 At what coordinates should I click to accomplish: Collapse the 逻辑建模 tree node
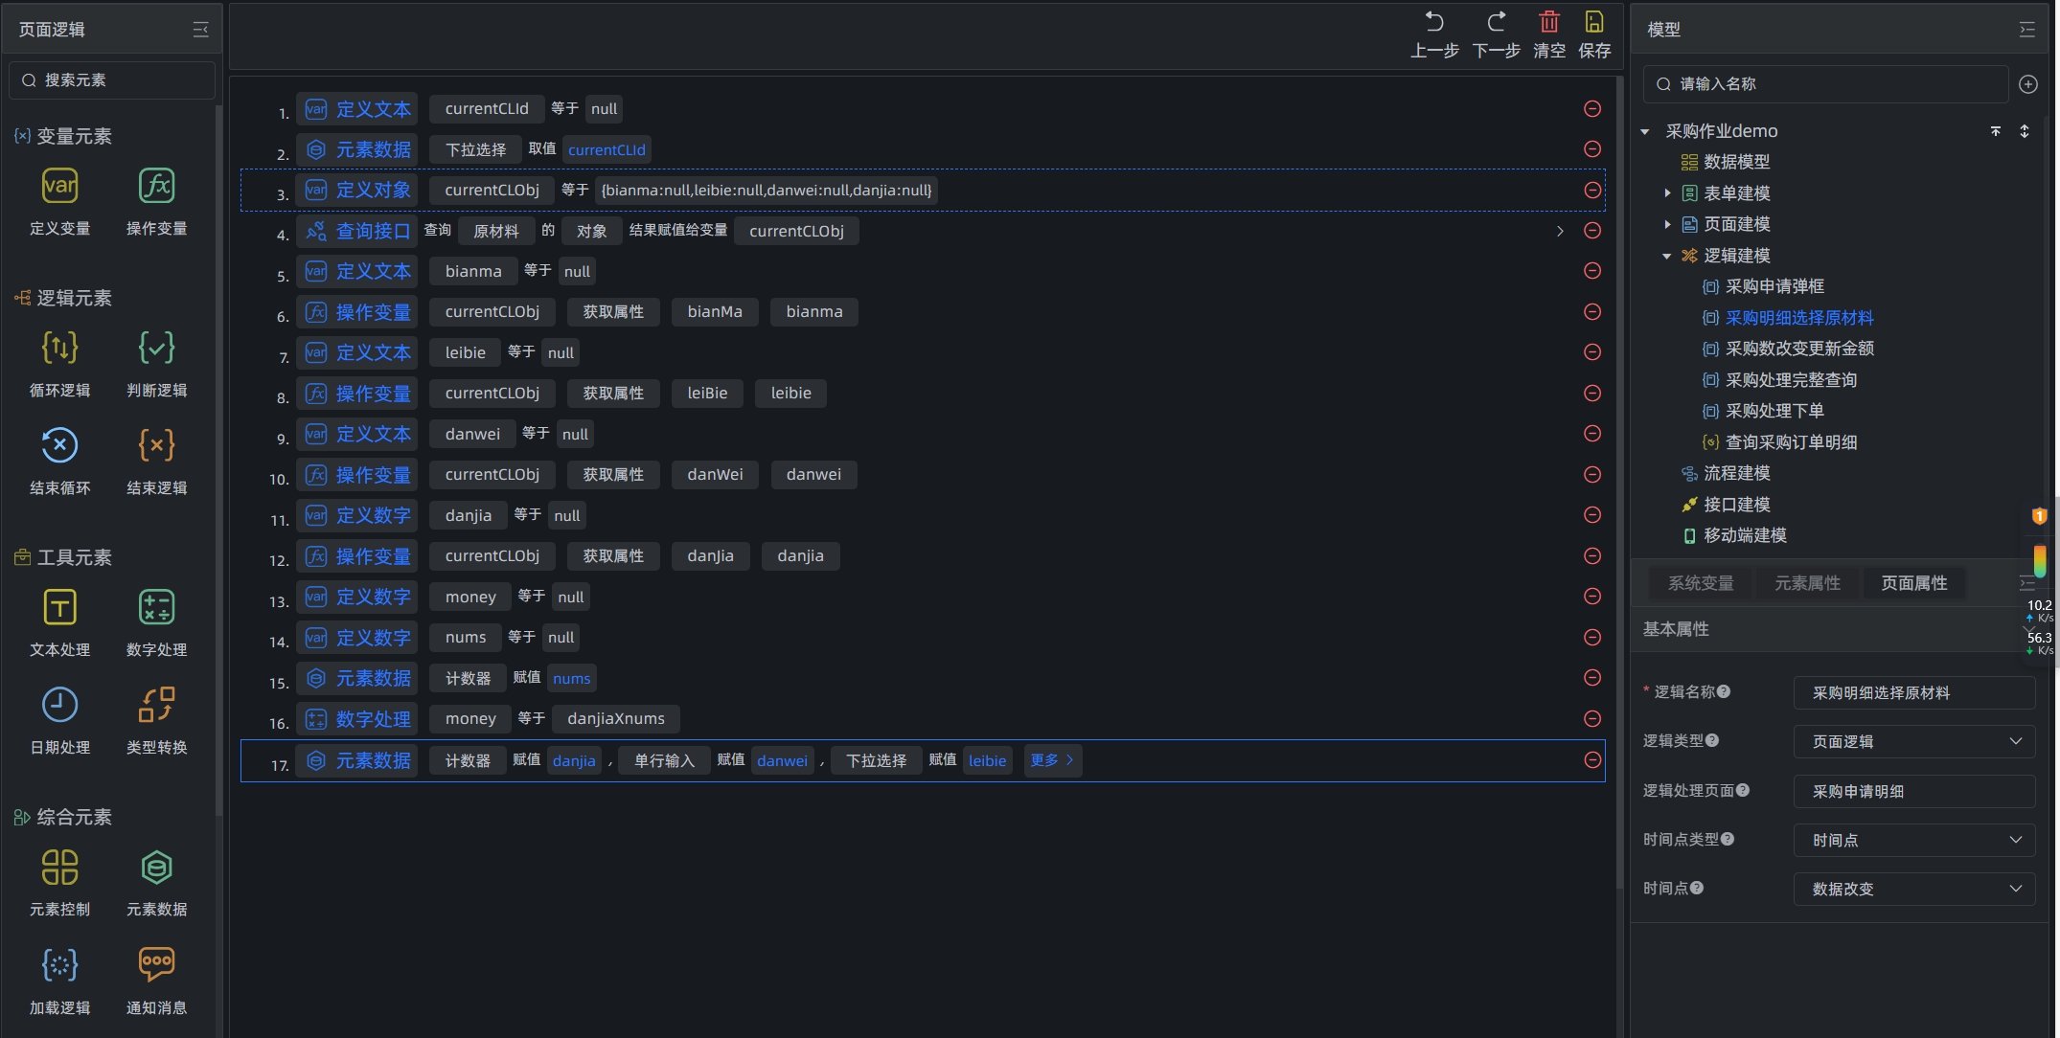coord(1667,256)
